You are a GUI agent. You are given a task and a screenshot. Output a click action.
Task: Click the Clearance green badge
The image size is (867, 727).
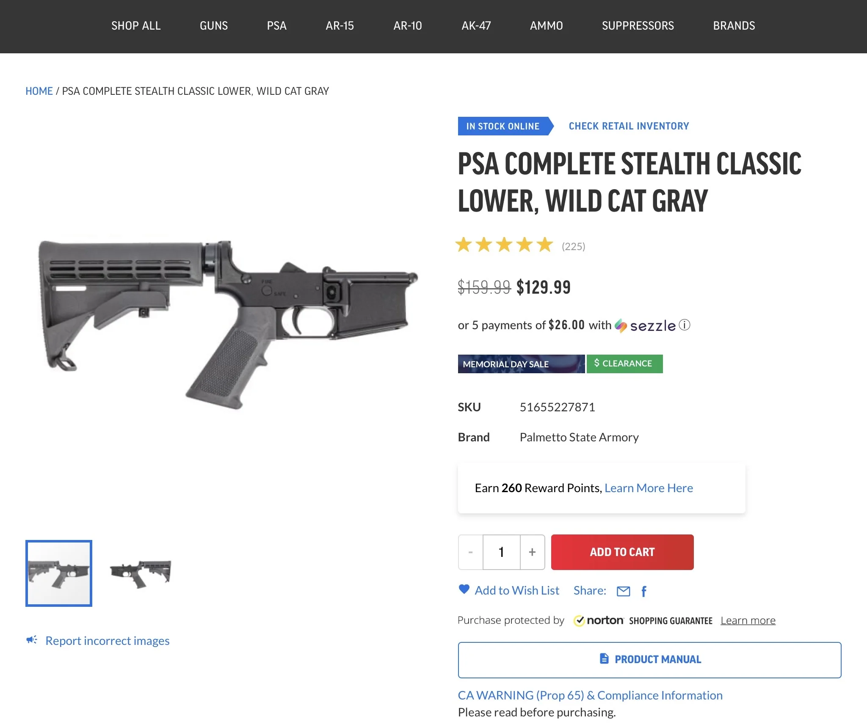click(624, 363)
